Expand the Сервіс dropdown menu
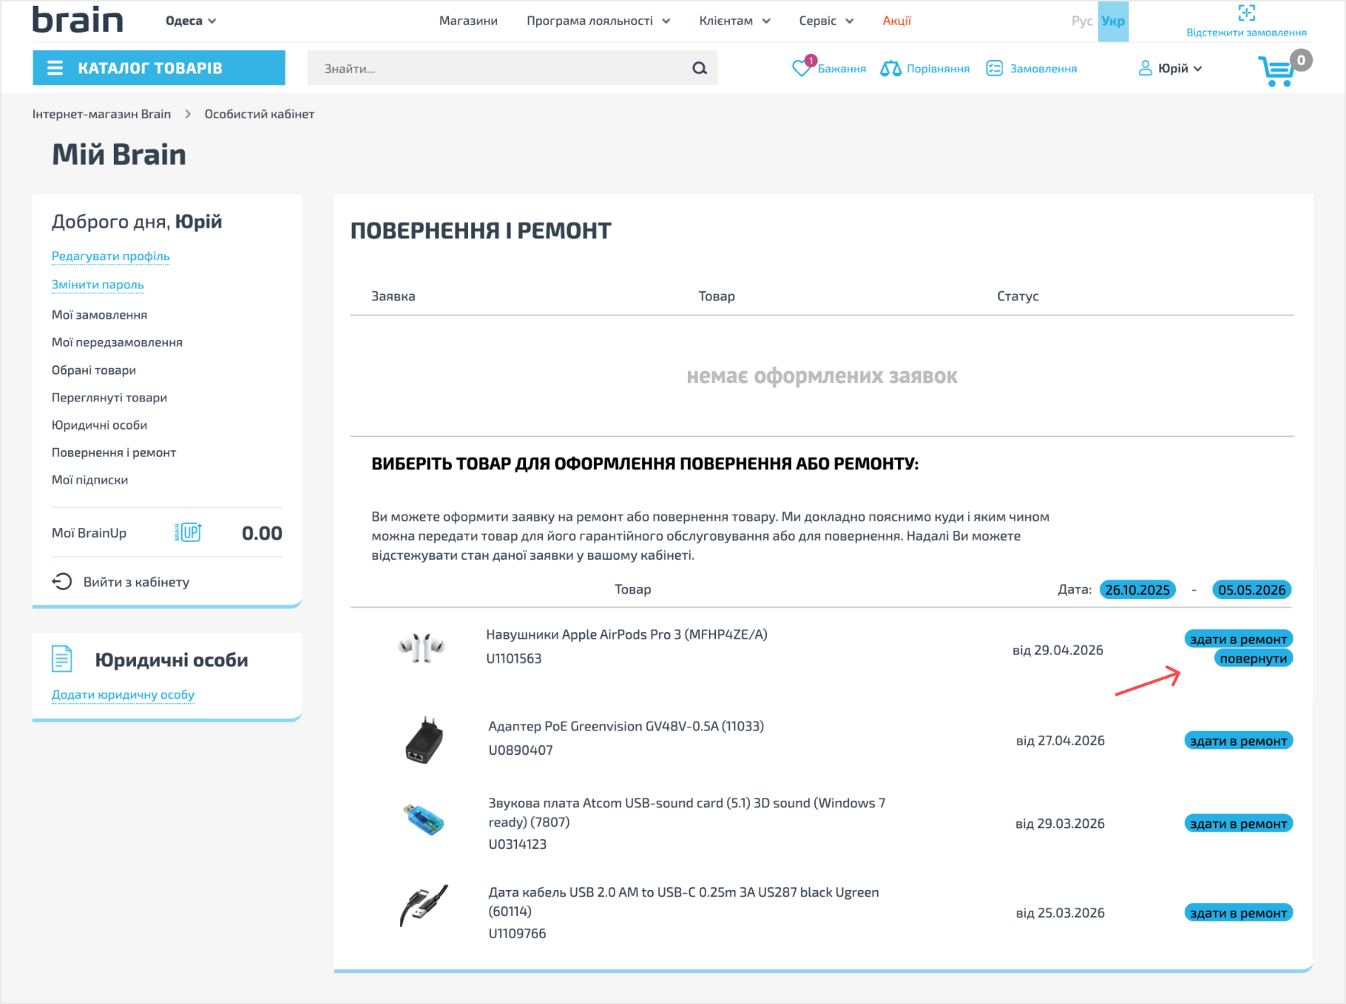 point(826,21)
